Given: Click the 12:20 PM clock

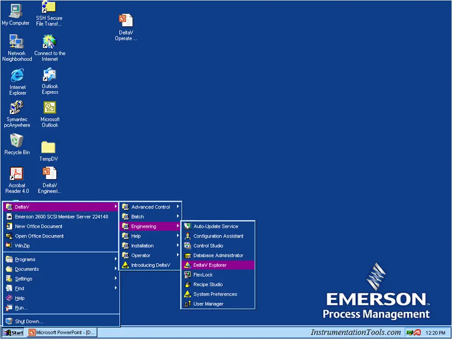Looking at the screenshot, I should [435, 333].
